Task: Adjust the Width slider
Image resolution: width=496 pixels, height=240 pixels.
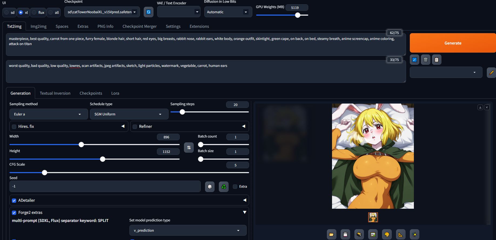Action: [95, 145]
